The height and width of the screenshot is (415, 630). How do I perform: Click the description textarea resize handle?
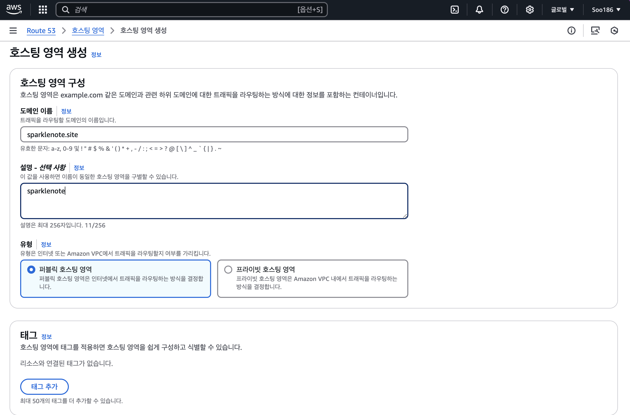coord(405,216)
